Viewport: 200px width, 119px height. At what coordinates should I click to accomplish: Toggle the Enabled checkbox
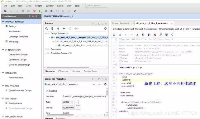click(47, 91)
